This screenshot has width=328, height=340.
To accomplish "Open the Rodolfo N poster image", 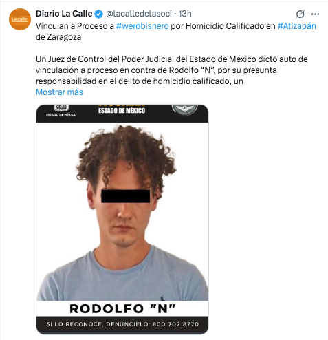I will pyautogui.click(x=122, y=220).
